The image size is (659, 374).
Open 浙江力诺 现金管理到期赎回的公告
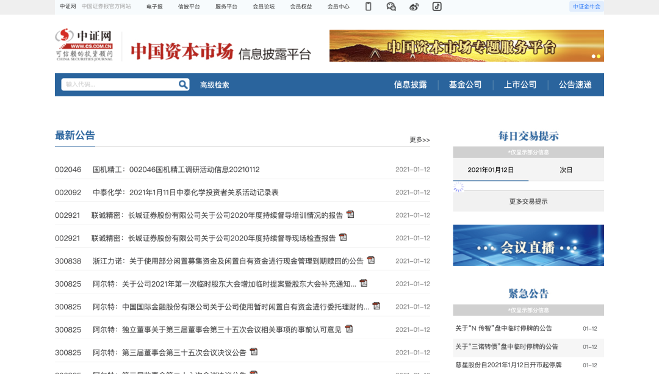[x=228, y=261]
